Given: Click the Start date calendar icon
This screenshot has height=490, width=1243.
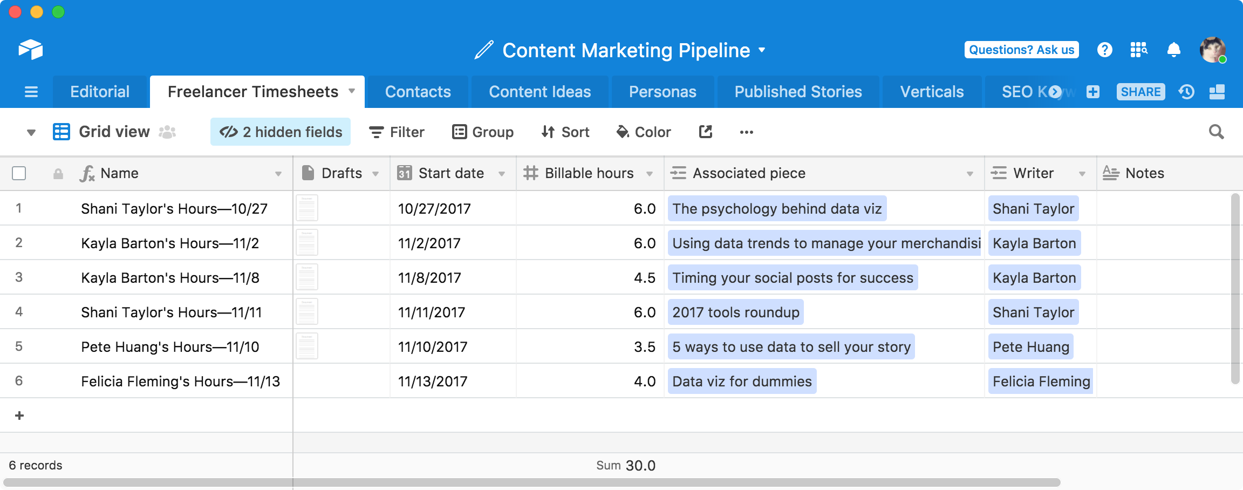Looking at the screenshot, I should click(x=405, y=173).
